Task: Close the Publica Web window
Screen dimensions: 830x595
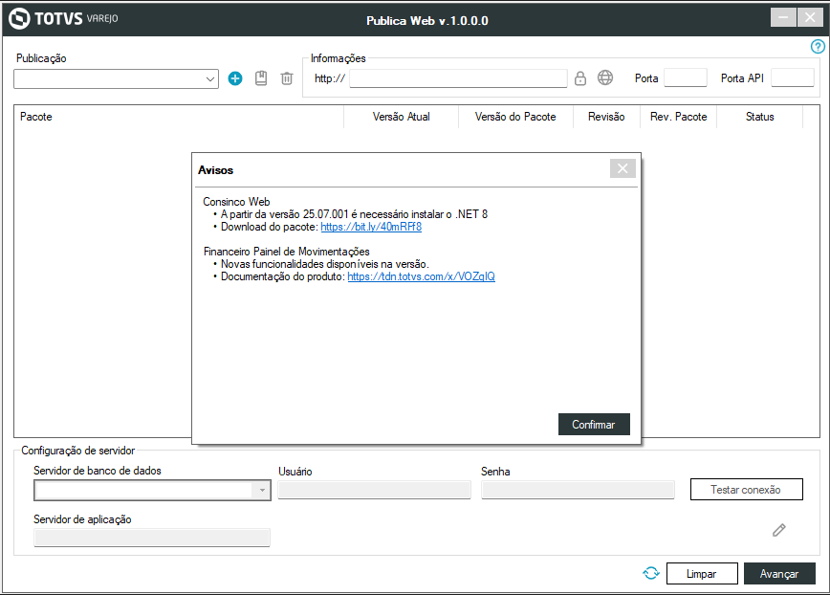Action: 810,17
